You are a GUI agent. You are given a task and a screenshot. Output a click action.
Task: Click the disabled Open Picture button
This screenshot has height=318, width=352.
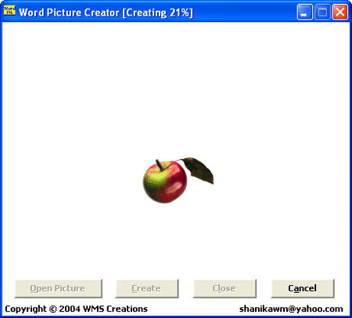(x=59, y=288)
